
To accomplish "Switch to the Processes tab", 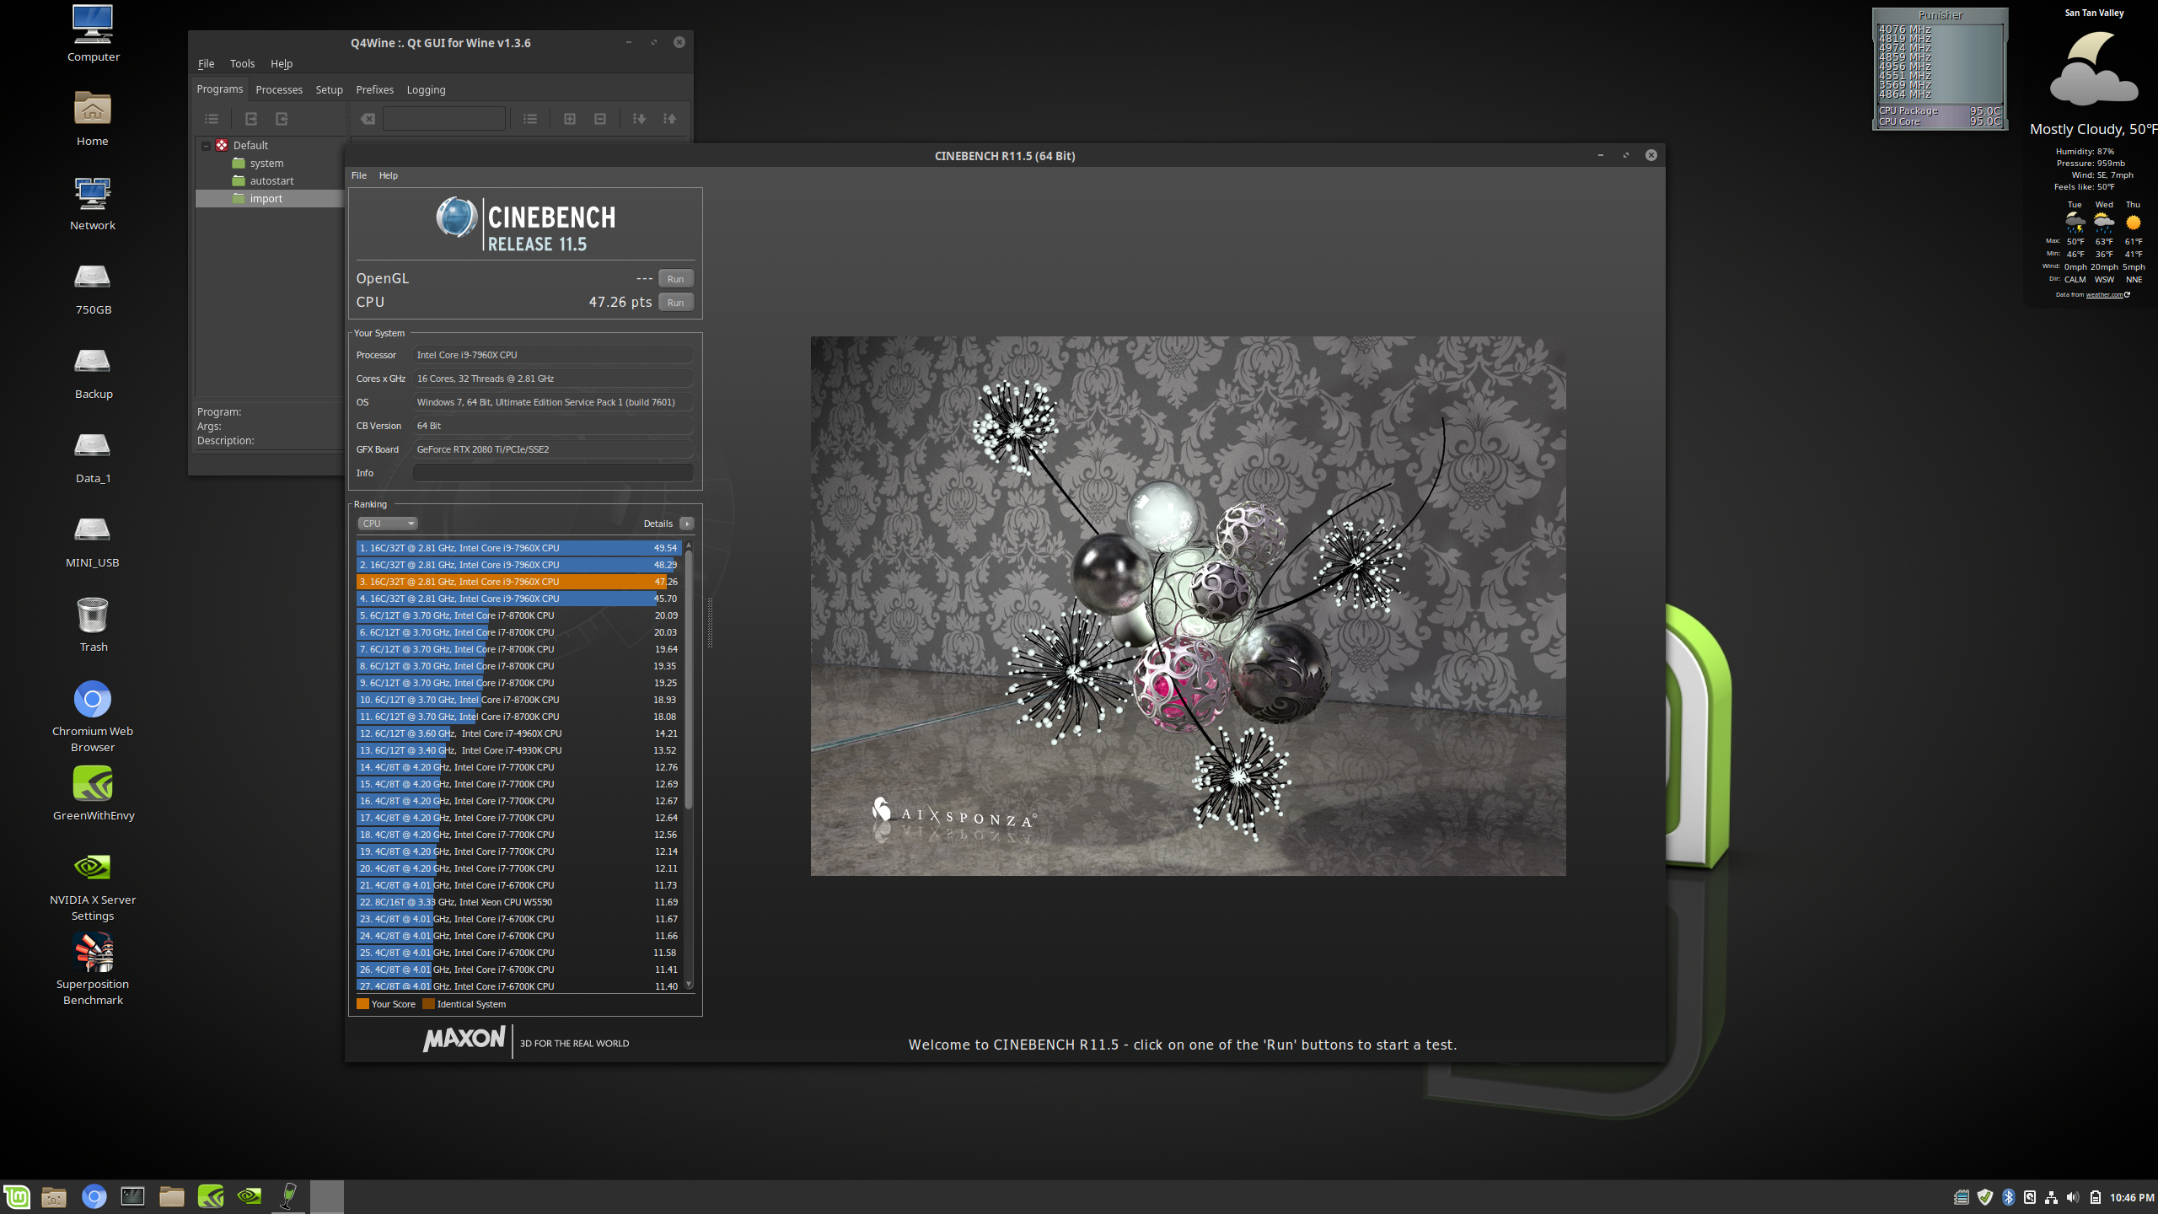I will pyautogui.click(x=279, y=89).
